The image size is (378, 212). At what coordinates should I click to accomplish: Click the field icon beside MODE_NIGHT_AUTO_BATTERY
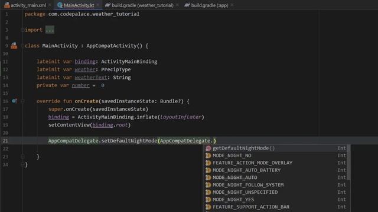point(208,170)
